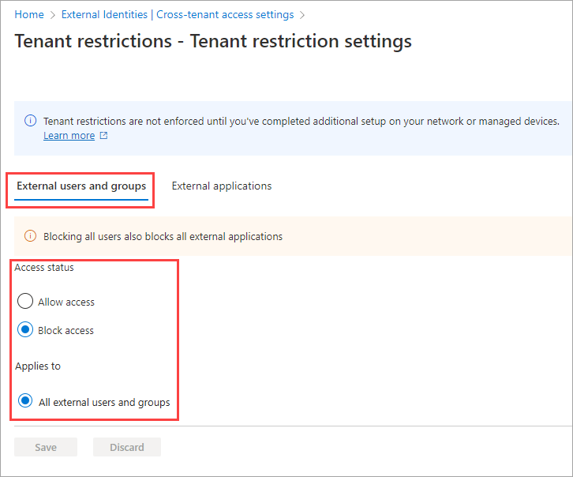Screen dimensions: 573x477
Task: Open the Learn more link
Action: coord(69,136)
